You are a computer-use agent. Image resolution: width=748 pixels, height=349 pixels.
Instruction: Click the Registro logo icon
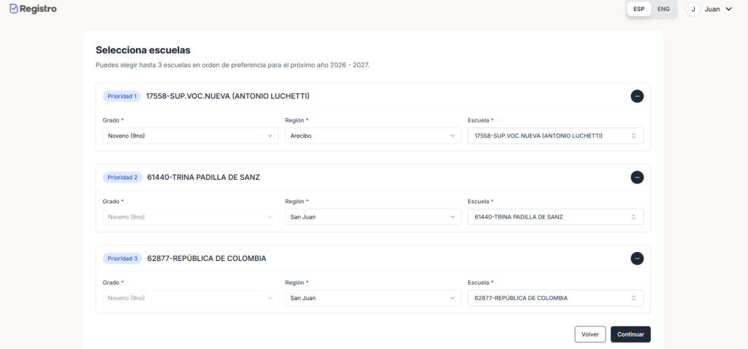(14, 9)
